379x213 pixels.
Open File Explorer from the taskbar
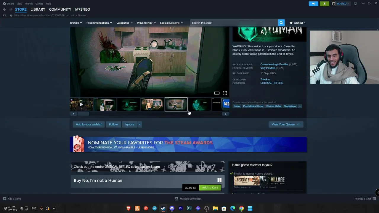point(215,208)
